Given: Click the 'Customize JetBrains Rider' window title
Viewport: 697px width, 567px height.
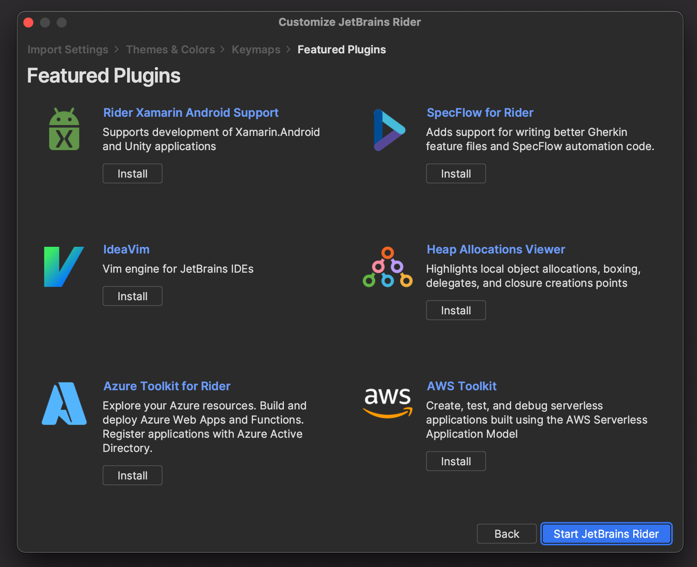Looking at the screenshot, I should [x=350, y=22].
